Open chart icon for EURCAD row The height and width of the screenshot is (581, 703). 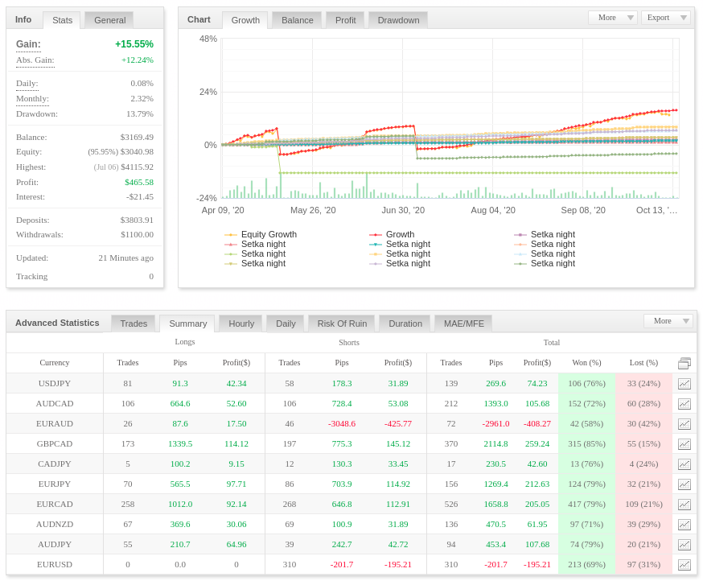[x=684, y=505]
